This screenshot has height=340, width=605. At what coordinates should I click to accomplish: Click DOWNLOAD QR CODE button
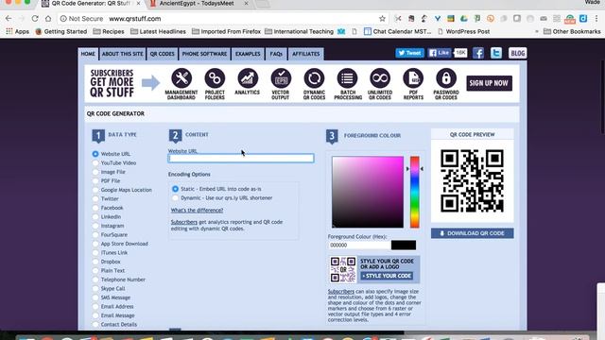(x=473, y=233)
